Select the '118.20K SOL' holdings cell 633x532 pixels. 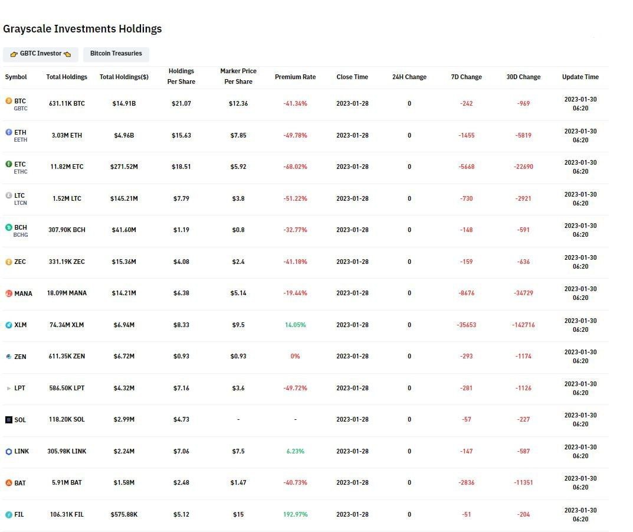(67, 419)
